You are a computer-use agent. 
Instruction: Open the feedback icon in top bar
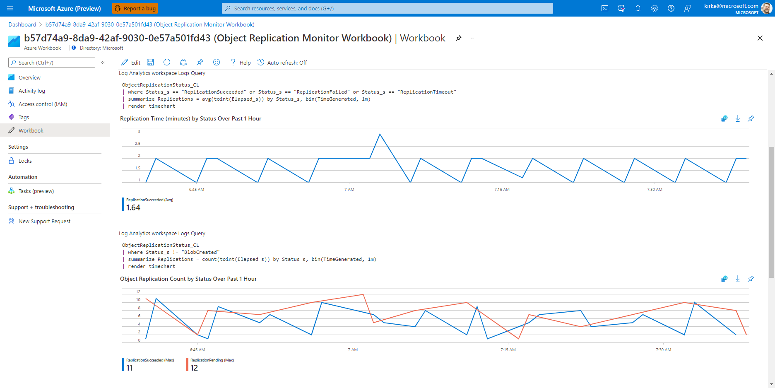pos(688,8)
